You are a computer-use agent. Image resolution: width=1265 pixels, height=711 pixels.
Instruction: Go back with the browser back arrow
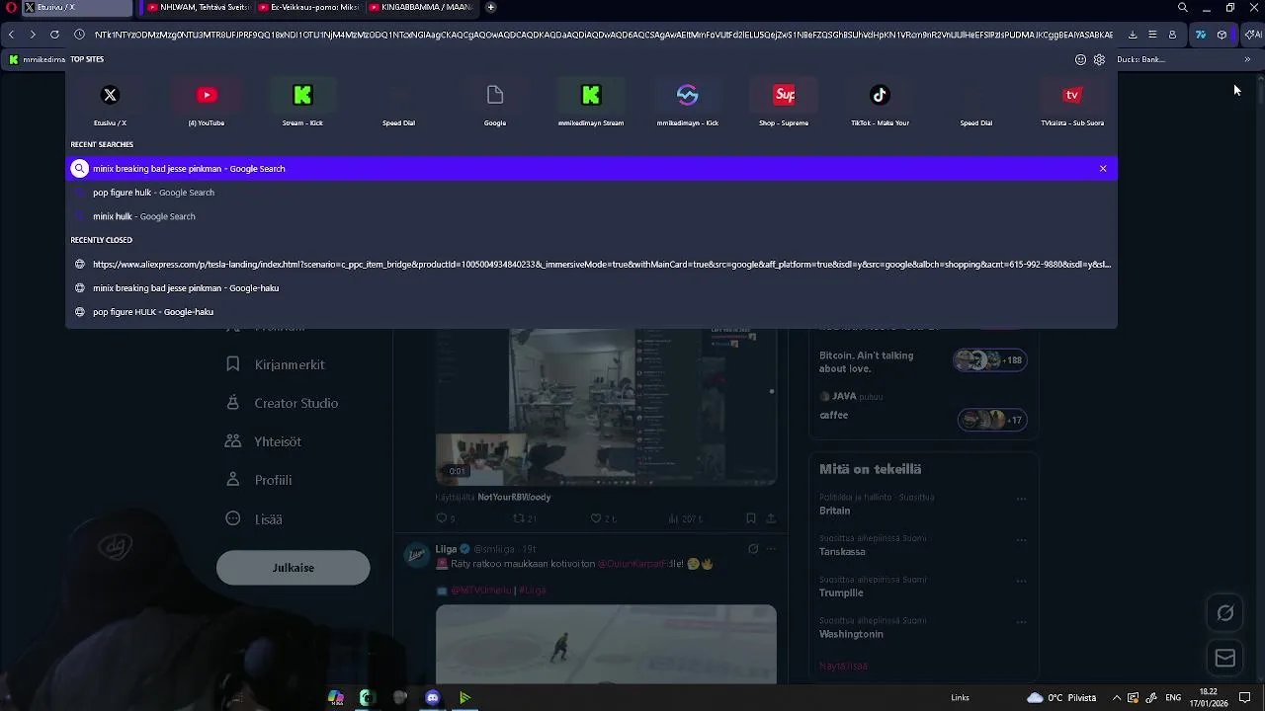(11, 35)
